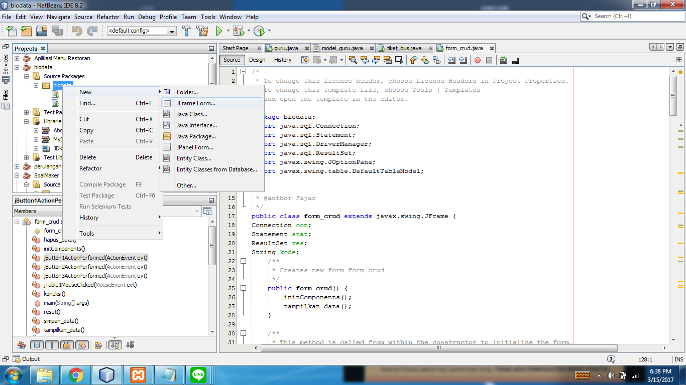Open the Run Project dropdown arrow
Image resolution: width=686 pixels, height=385 pixels.
(x=228, y=31)
